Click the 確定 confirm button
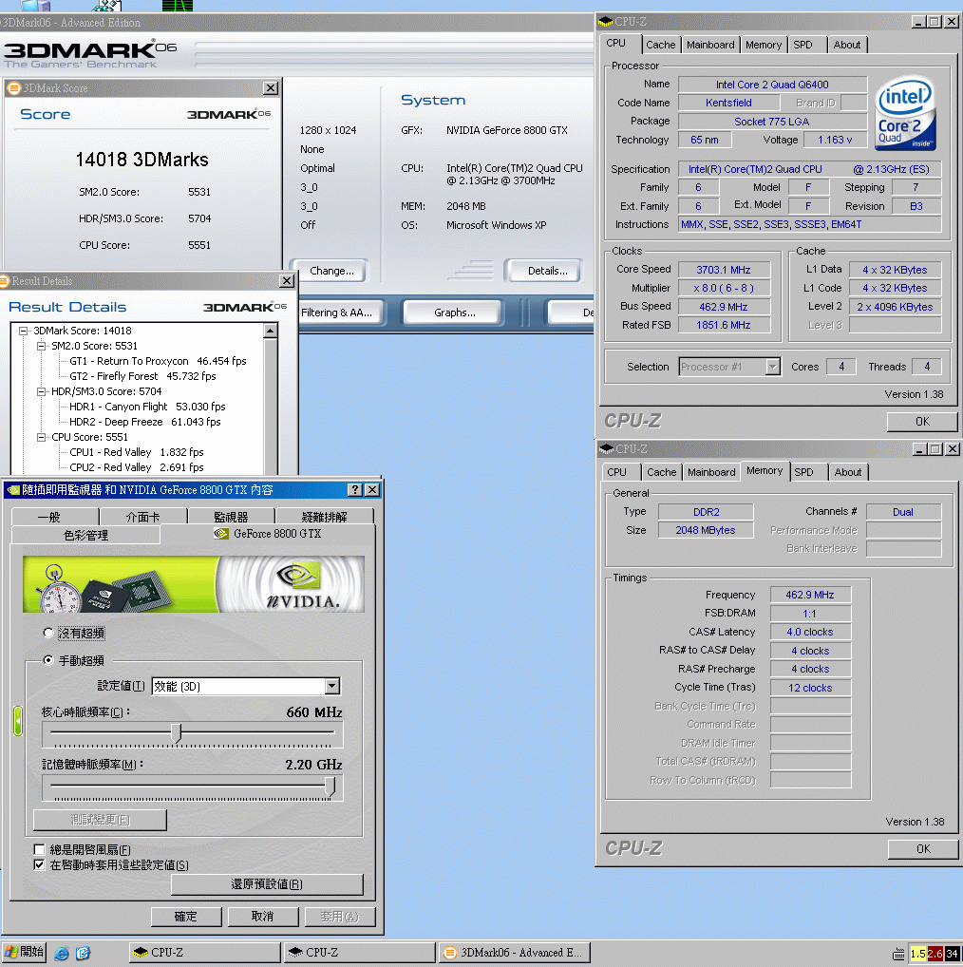The height and width of the screenshot is (967, 963). [x=186, y=917]
